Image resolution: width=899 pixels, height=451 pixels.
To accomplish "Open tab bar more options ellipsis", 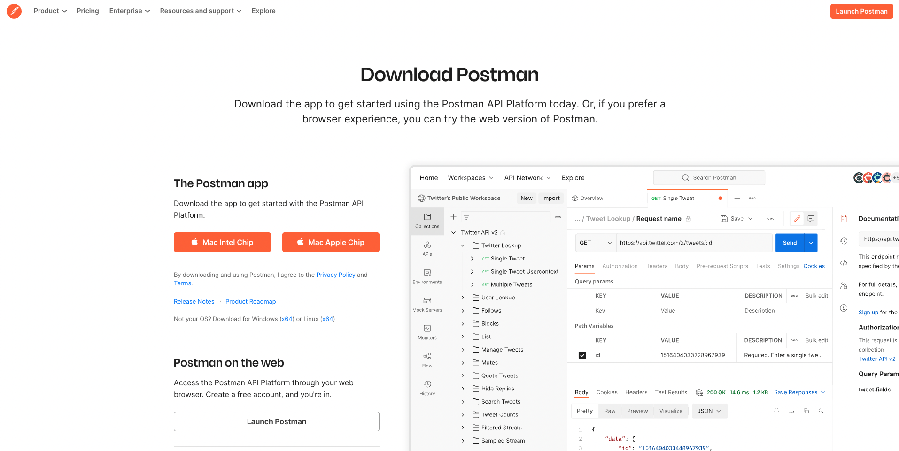I will (x=752, y=198).
